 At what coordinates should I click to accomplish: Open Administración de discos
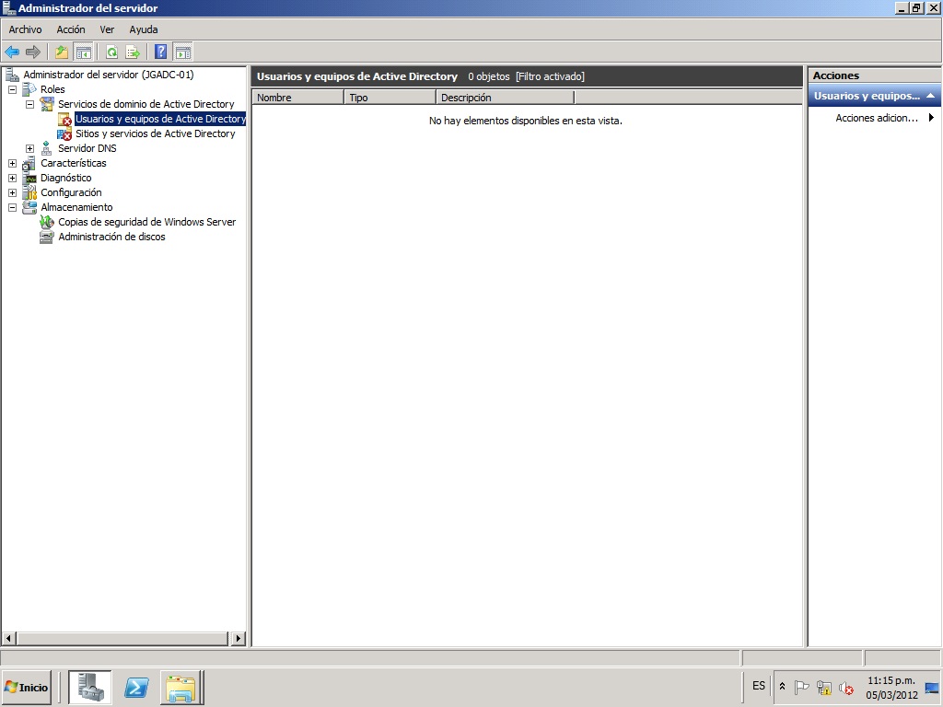(111, 237)
